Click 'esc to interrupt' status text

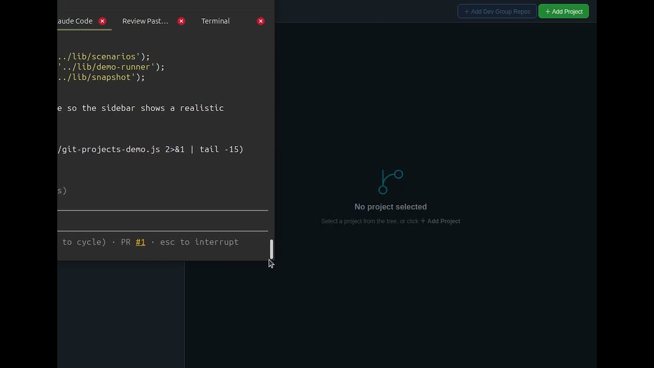[199, 242]
